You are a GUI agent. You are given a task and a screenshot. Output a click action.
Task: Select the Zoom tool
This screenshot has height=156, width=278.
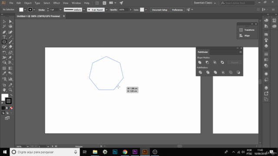click(x=10, y=90)
